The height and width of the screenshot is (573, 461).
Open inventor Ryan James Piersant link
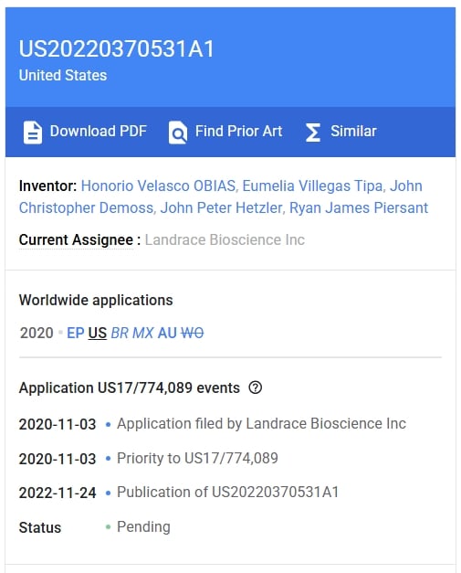[359, 208]
